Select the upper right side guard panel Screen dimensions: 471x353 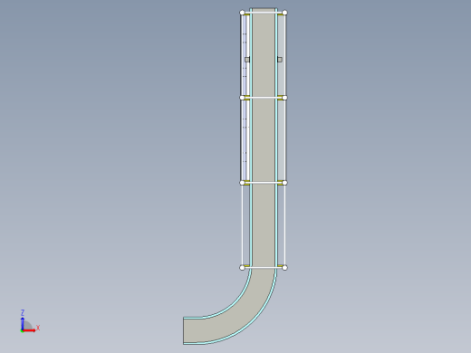[x=282, y=56]
